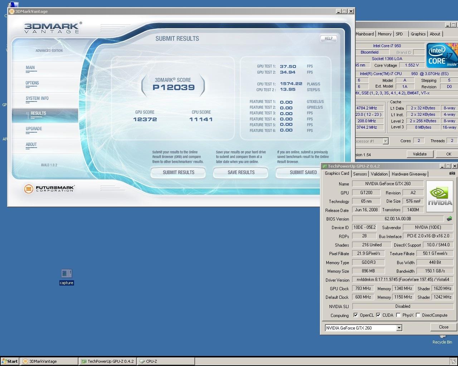Viewport: 458px width, 366px height.
Task: Click the NVIDIA SLI Disabled field
Action: 403,306
